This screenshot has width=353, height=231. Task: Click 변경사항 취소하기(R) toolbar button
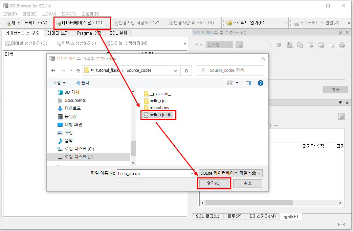[x=191, y=23]
